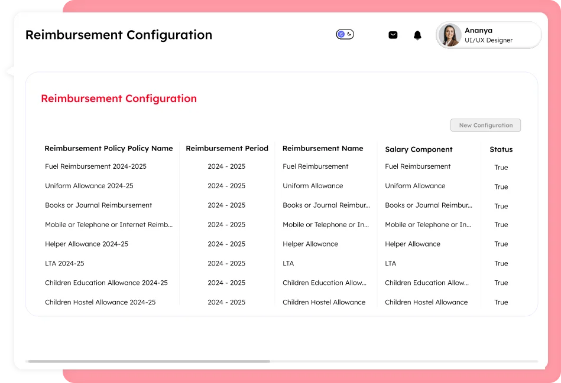
Task: Select the Fuel Reimbursement 2024-2025 policy row
Action: pos(96,166)
